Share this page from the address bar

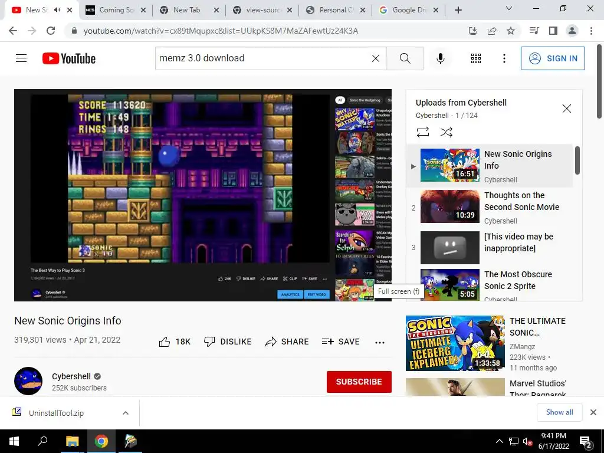click(492, 31)
